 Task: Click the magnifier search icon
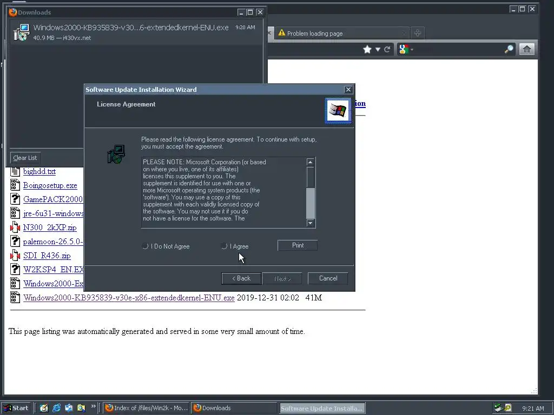pyautogui.click(x=509, y=49)
